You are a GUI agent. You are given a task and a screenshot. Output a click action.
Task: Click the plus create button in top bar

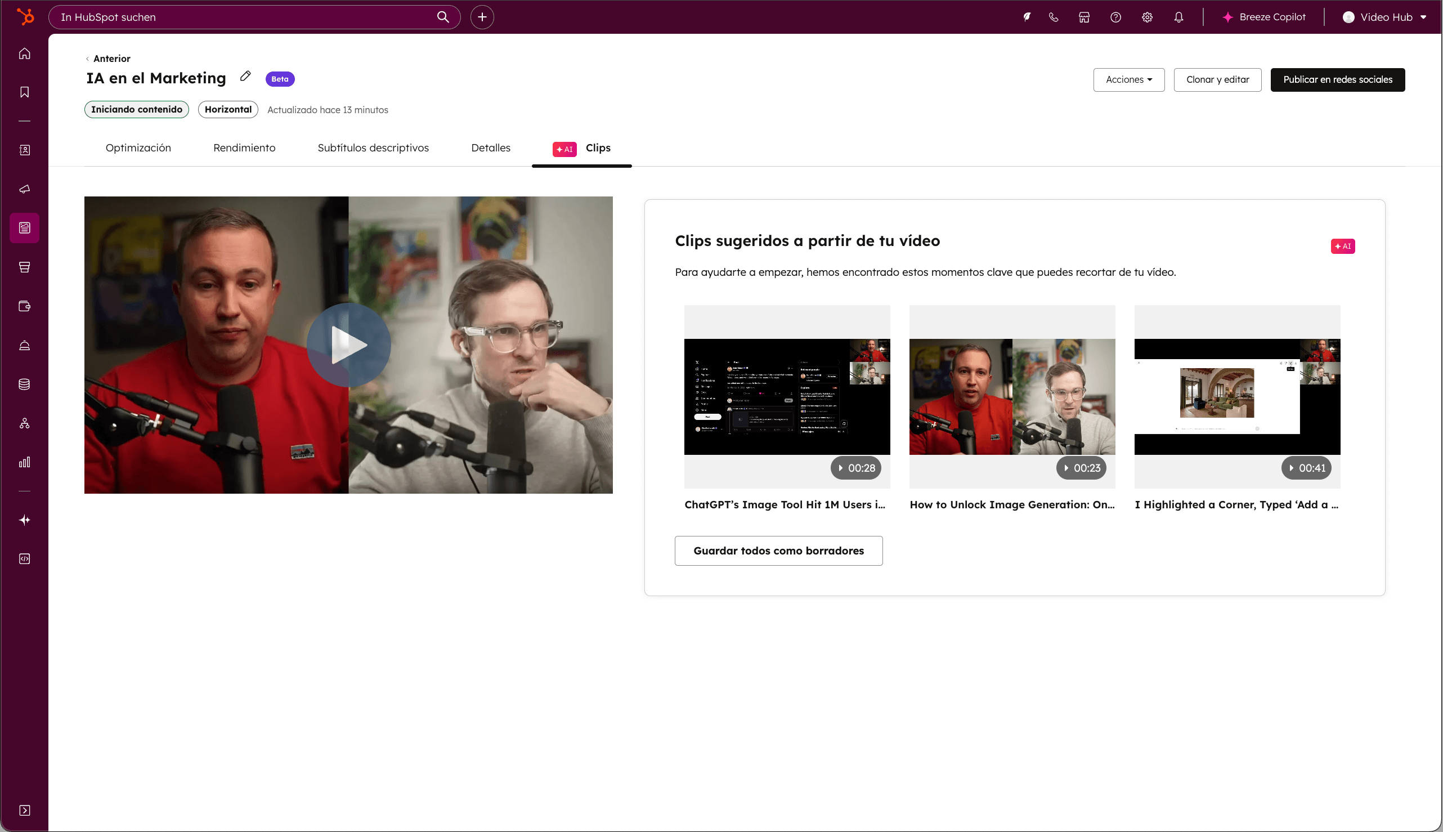(482, 17)
